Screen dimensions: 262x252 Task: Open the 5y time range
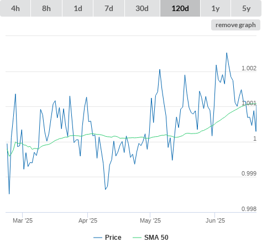coord(247,8)
